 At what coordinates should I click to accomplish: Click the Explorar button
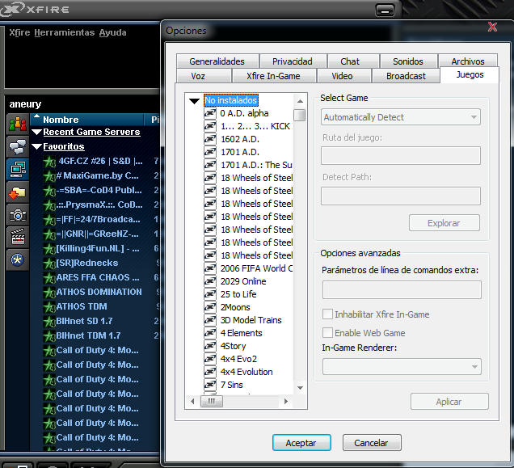tap(444, 223)
